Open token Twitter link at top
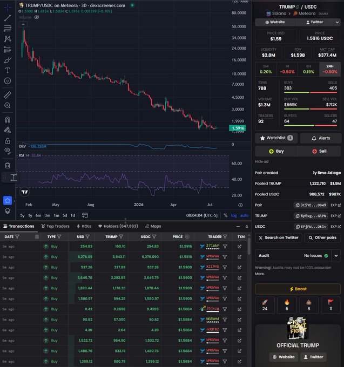The width and height of the screenshot is (344, 367). 314,22
